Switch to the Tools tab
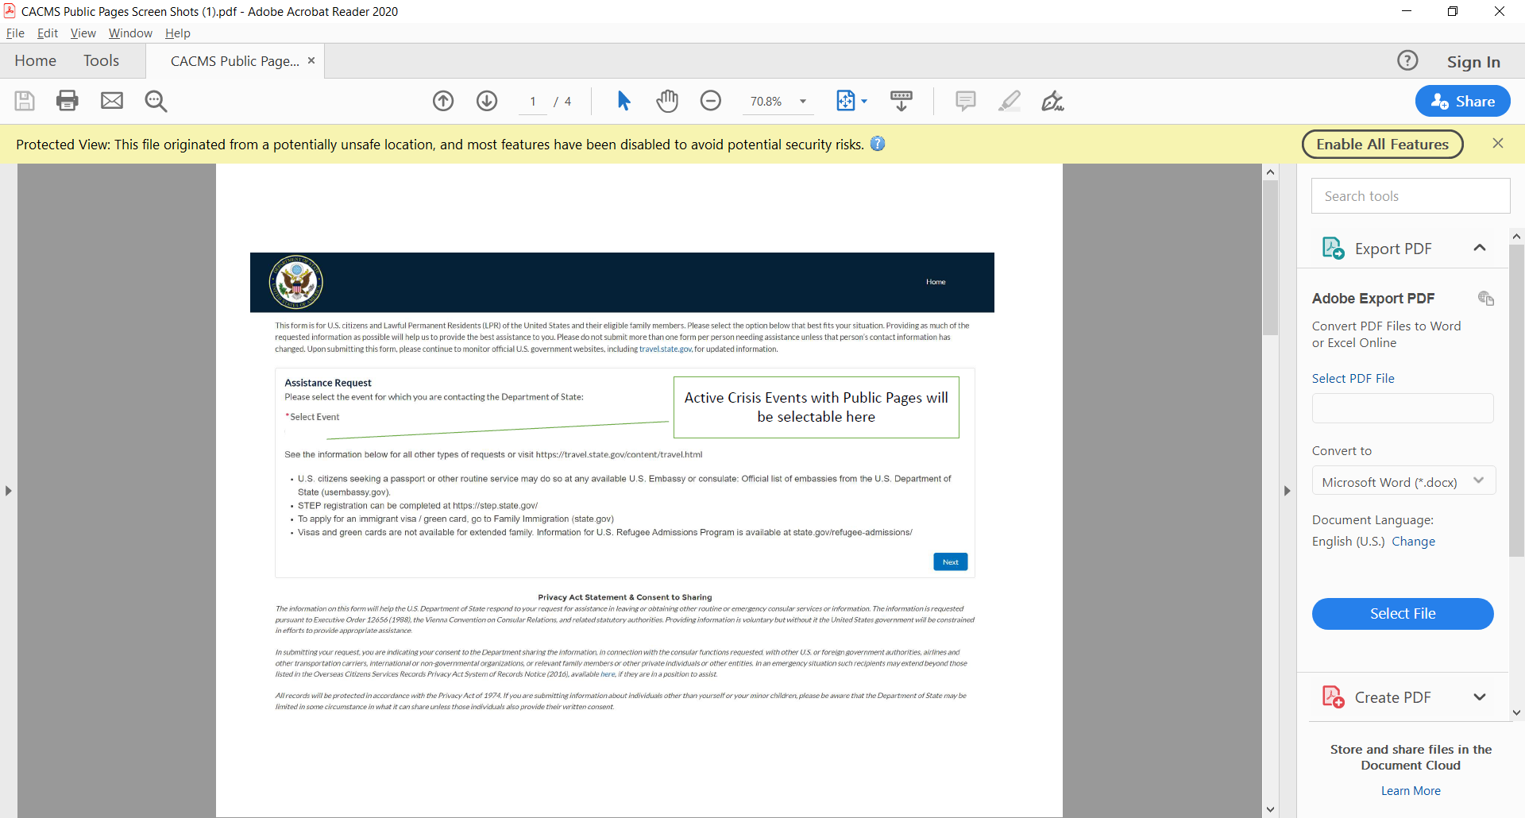The height and width of the screenshot is (818, 1525). [101, 61]
